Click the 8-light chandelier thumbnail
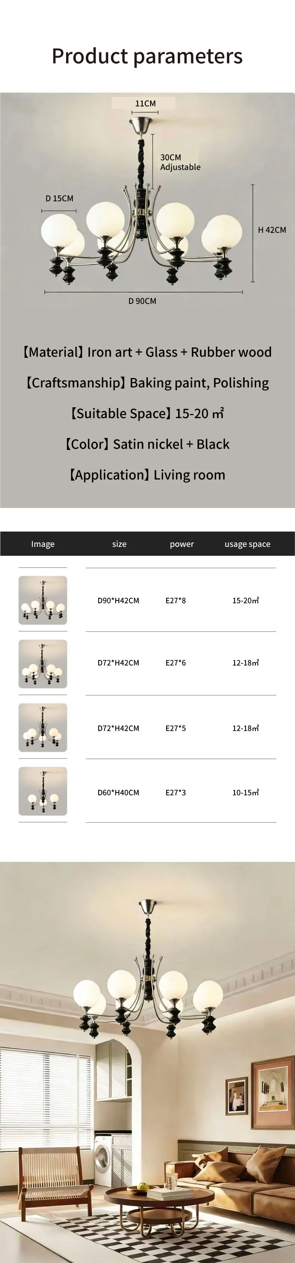 (43, 600)
